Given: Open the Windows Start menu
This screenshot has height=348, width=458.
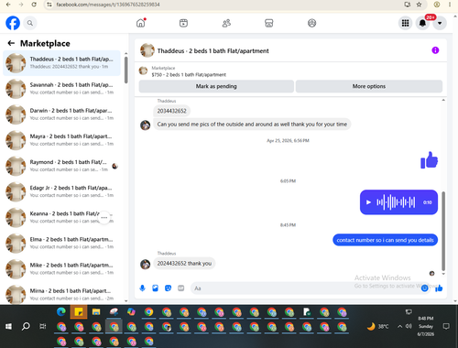Looking at the screenshot, I should pyautogui.click(x=8, y=327).
